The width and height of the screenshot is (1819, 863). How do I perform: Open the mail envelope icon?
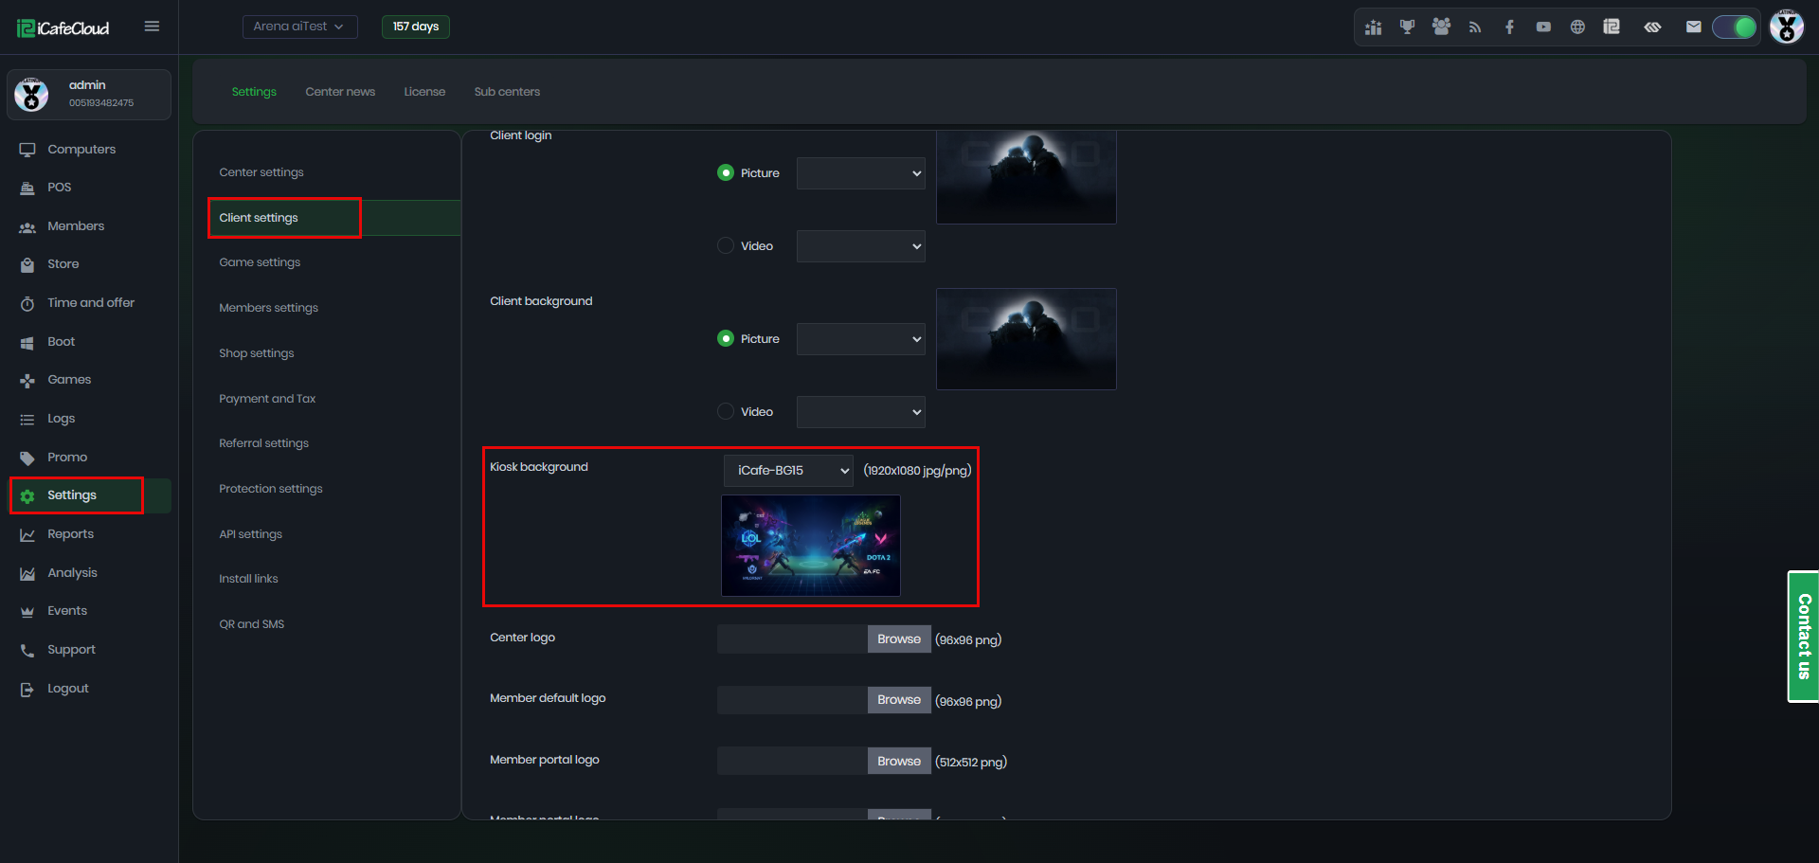(x=1694, y=27)
